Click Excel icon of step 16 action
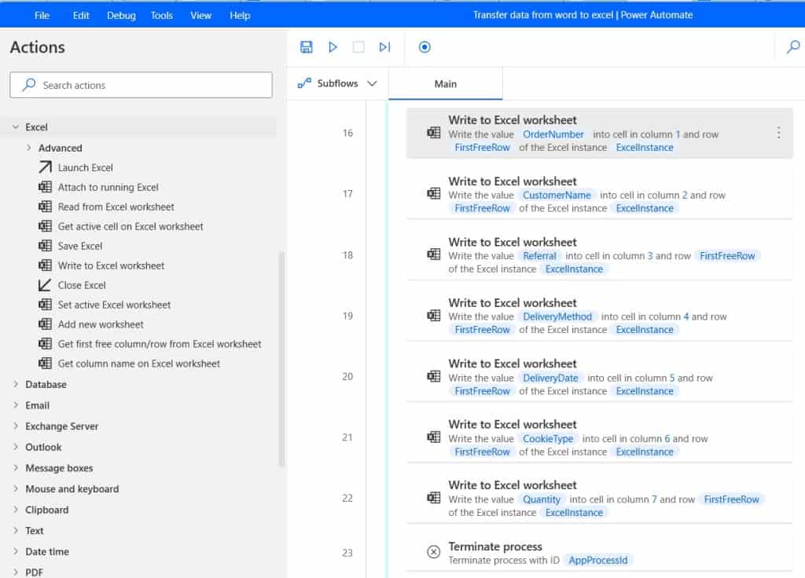This screenshot has width=805, height=578. tap(434, 133)
